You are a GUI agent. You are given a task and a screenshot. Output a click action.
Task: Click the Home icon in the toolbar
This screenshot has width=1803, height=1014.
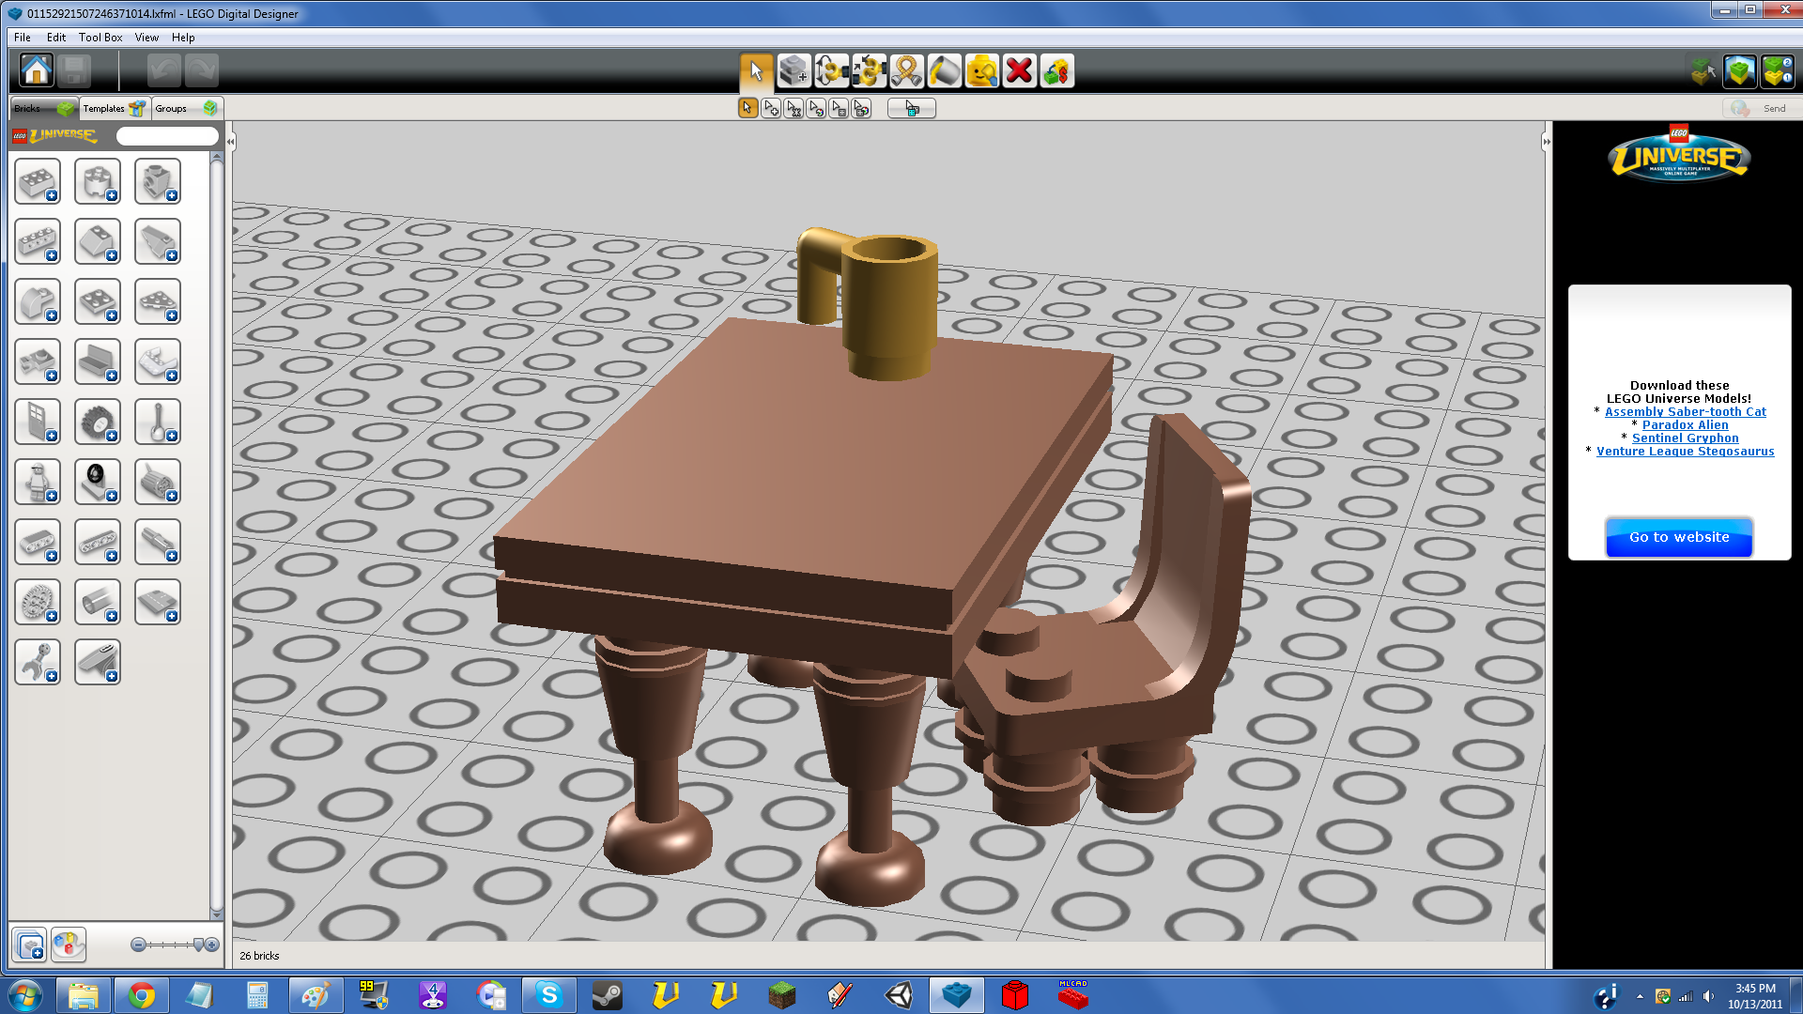tap(37, 71)
